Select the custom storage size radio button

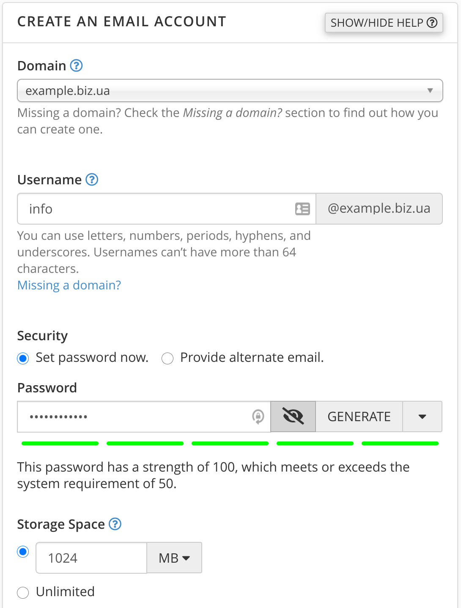pos(23,552)
